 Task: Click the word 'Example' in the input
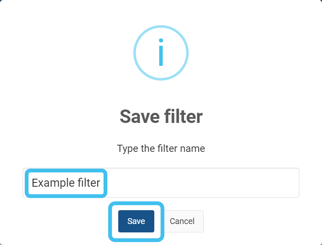[49, 183]
